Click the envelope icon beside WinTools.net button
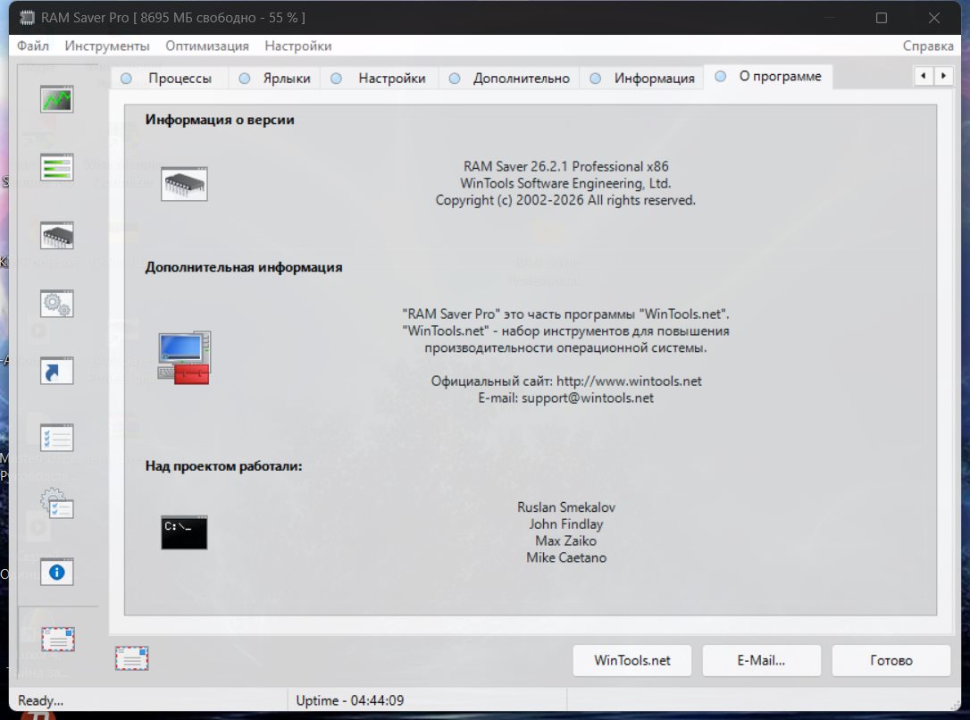Viewport: 970px width, 720px height. tap(132, 658)
